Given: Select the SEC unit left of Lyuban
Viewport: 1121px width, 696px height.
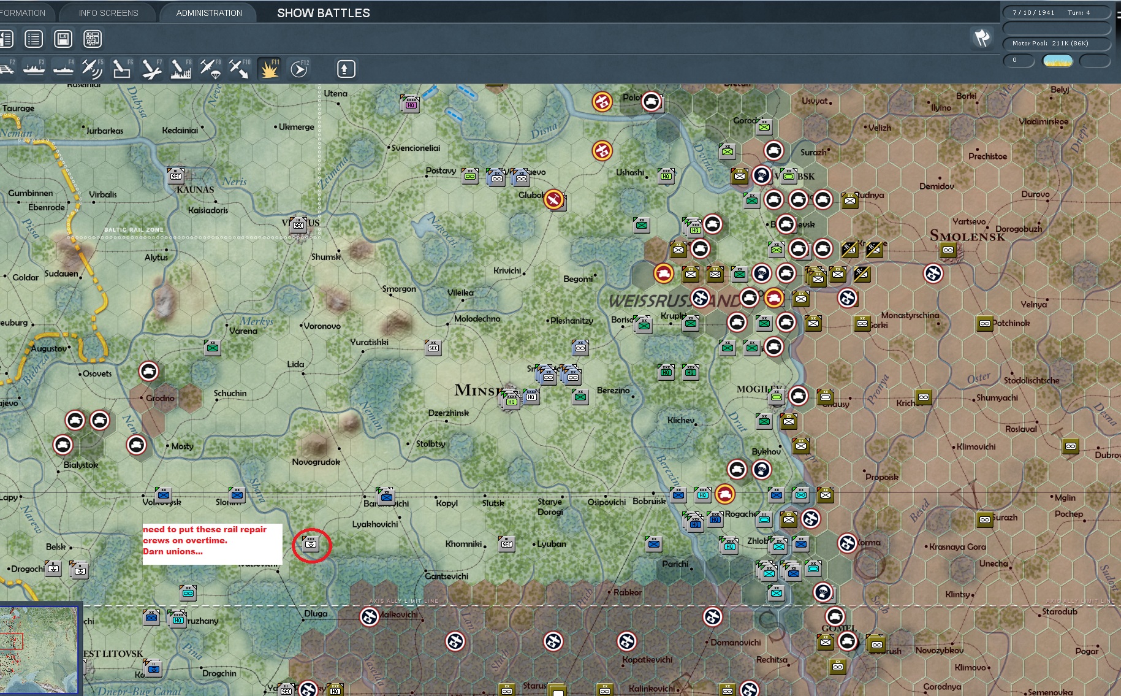Looking at the screenshot, I should click(x=507, y=543).
